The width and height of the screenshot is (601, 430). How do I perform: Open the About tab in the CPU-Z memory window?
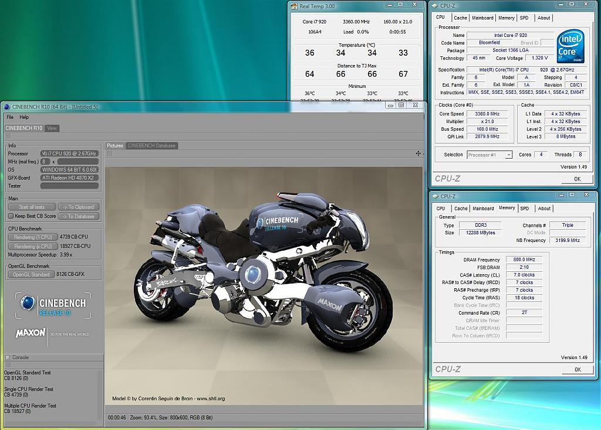(544, 209)
